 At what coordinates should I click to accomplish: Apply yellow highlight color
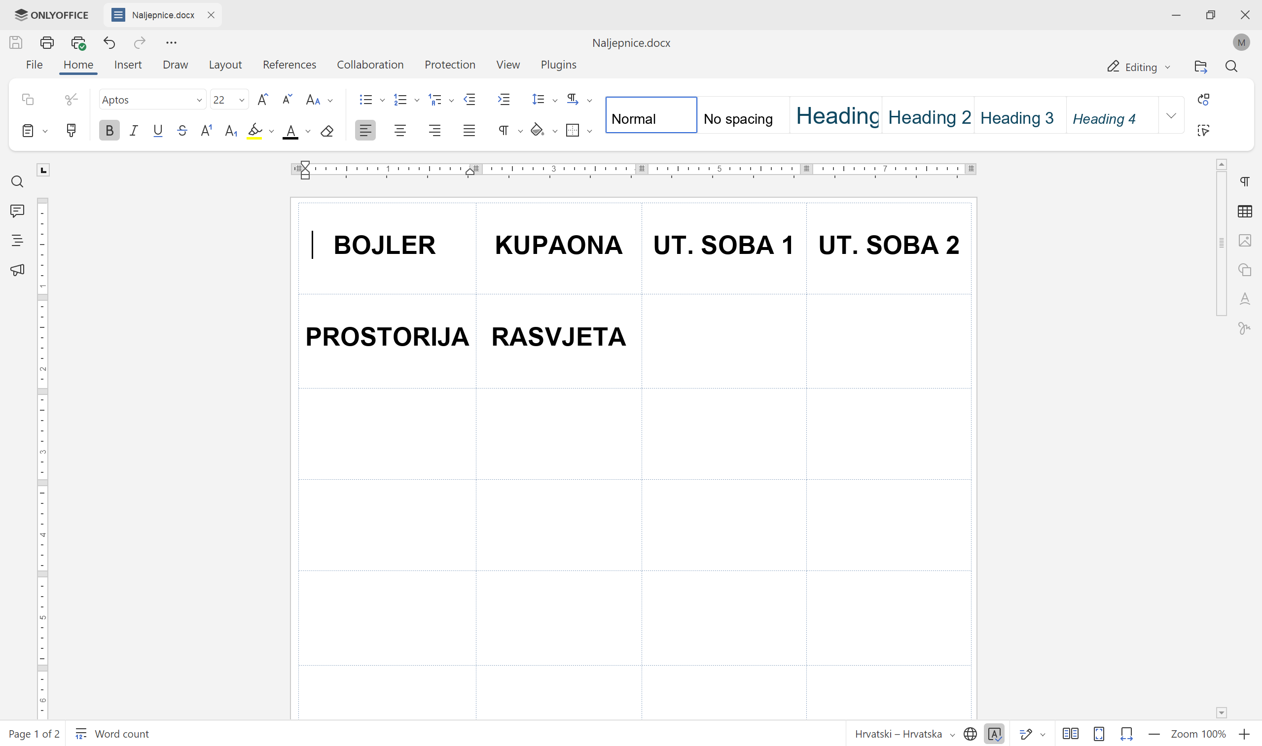tap(255, 131)
